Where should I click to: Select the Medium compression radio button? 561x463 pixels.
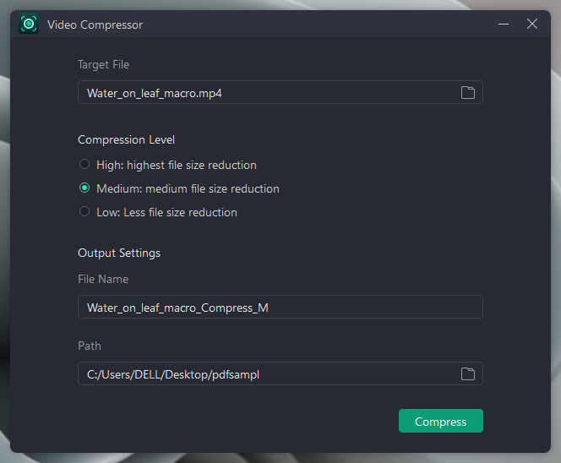point(84,188)
